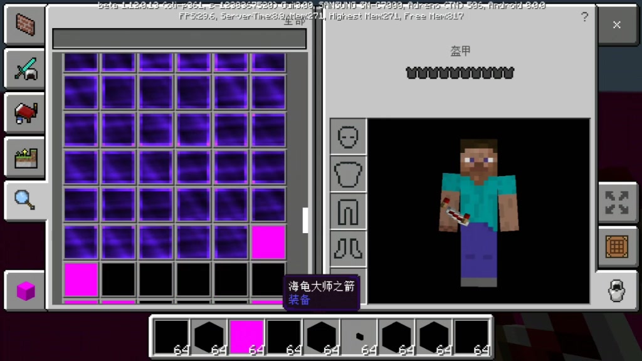Select the leggings armor slot
The image size is (642, 361).
point(348,211)
